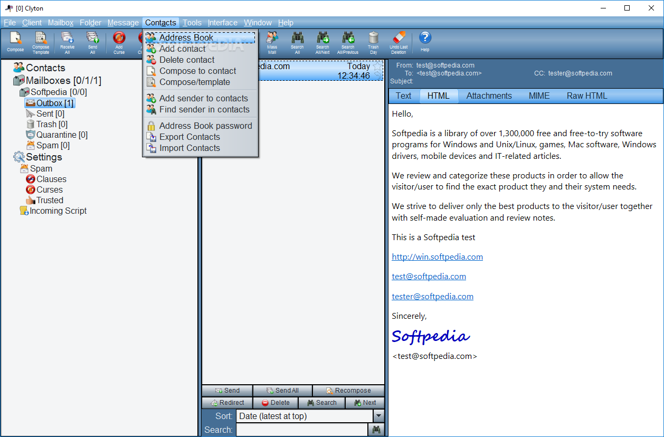This screenshot has height=437, width=664.
Task: Select the Trash [0] folder
Action: 47,124
